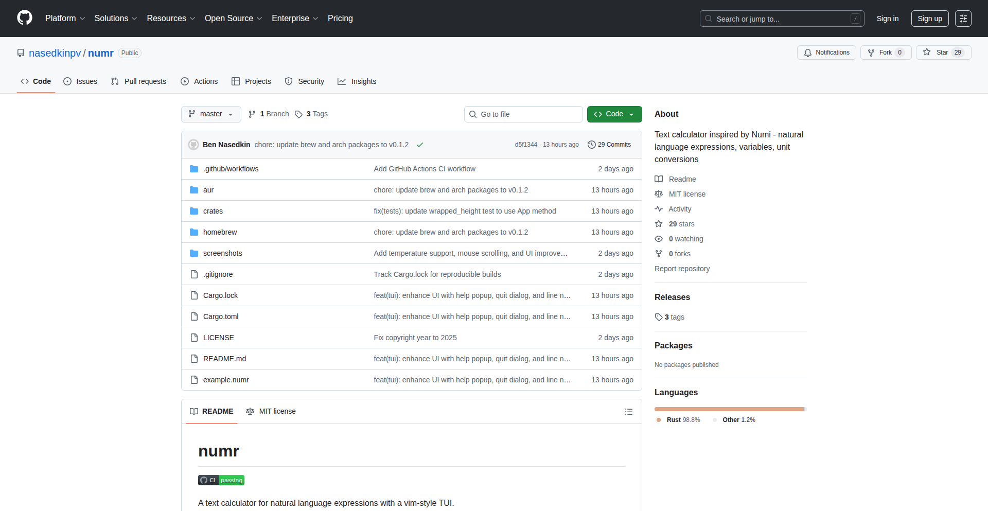Toggle Notifications for this repository
This screenshot has height=511, width=988.
(826, 52)
